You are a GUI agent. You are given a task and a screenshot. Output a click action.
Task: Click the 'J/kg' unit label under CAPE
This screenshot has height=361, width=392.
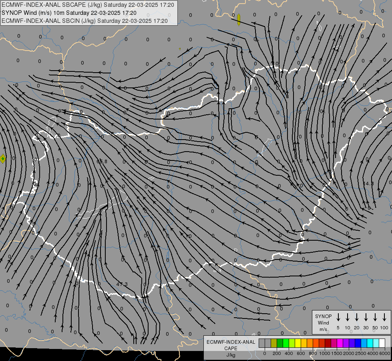point(231,355)
